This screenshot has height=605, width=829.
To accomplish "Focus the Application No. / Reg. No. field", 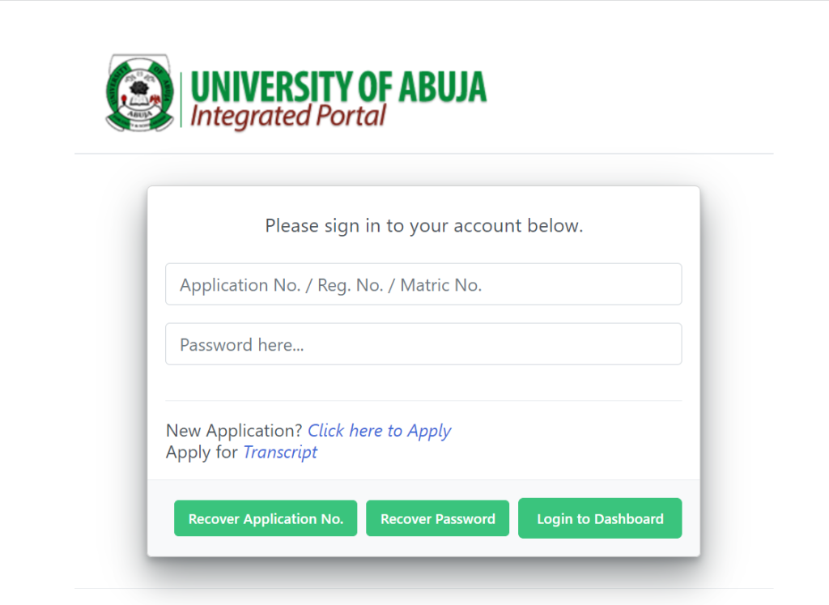I will pos(423,284).
